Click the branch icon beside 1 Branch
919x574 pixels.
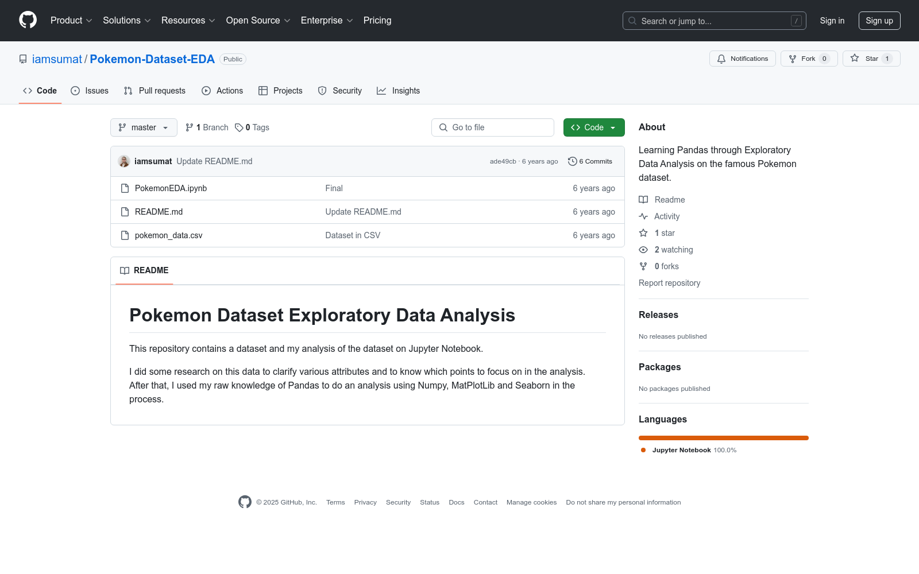(x=190, y=127)
